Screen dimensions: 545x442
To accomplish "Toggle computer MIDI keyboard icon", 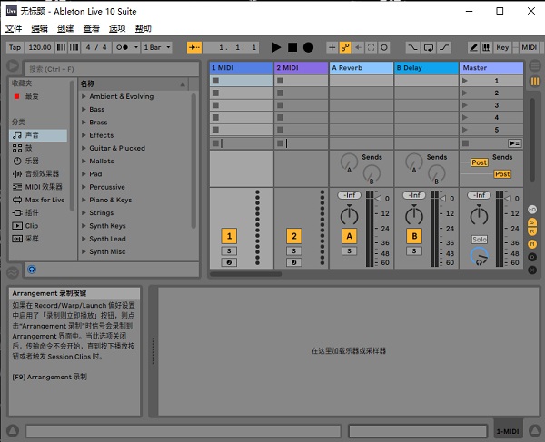I will (x=487, y=47).
